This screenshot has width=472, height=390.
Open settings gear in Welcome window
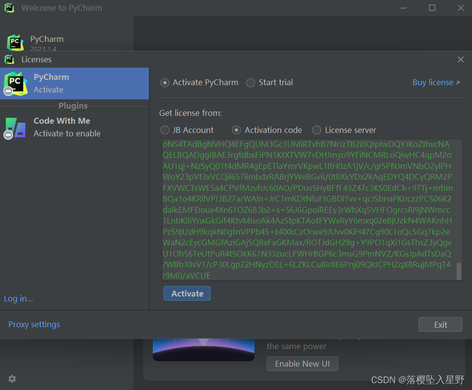(12, 378)
